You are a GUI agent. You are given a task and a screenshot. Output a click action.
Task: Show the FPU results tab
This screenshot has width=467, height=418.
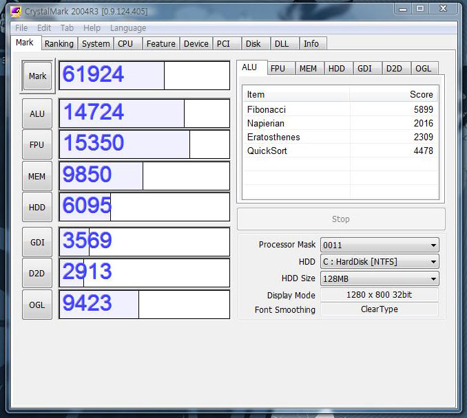point(281,68)
